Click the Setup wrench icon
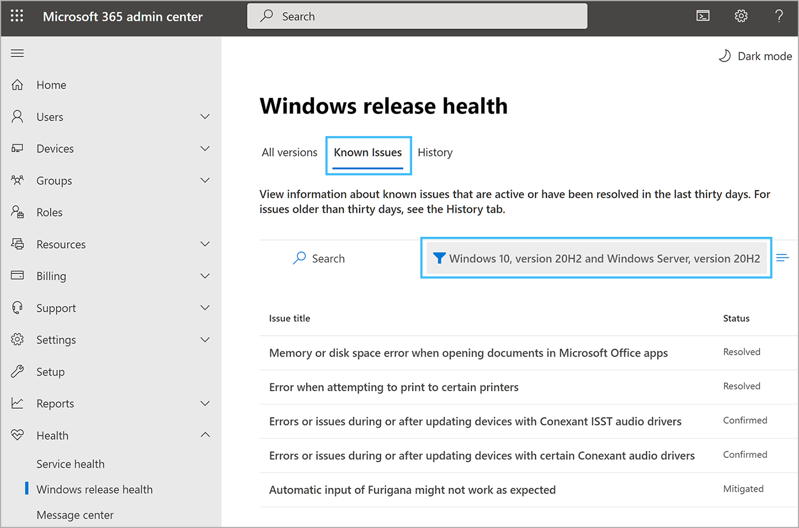The height and width of the screenshot is (528, 799). pyautogui.click(x=17, y=371)
